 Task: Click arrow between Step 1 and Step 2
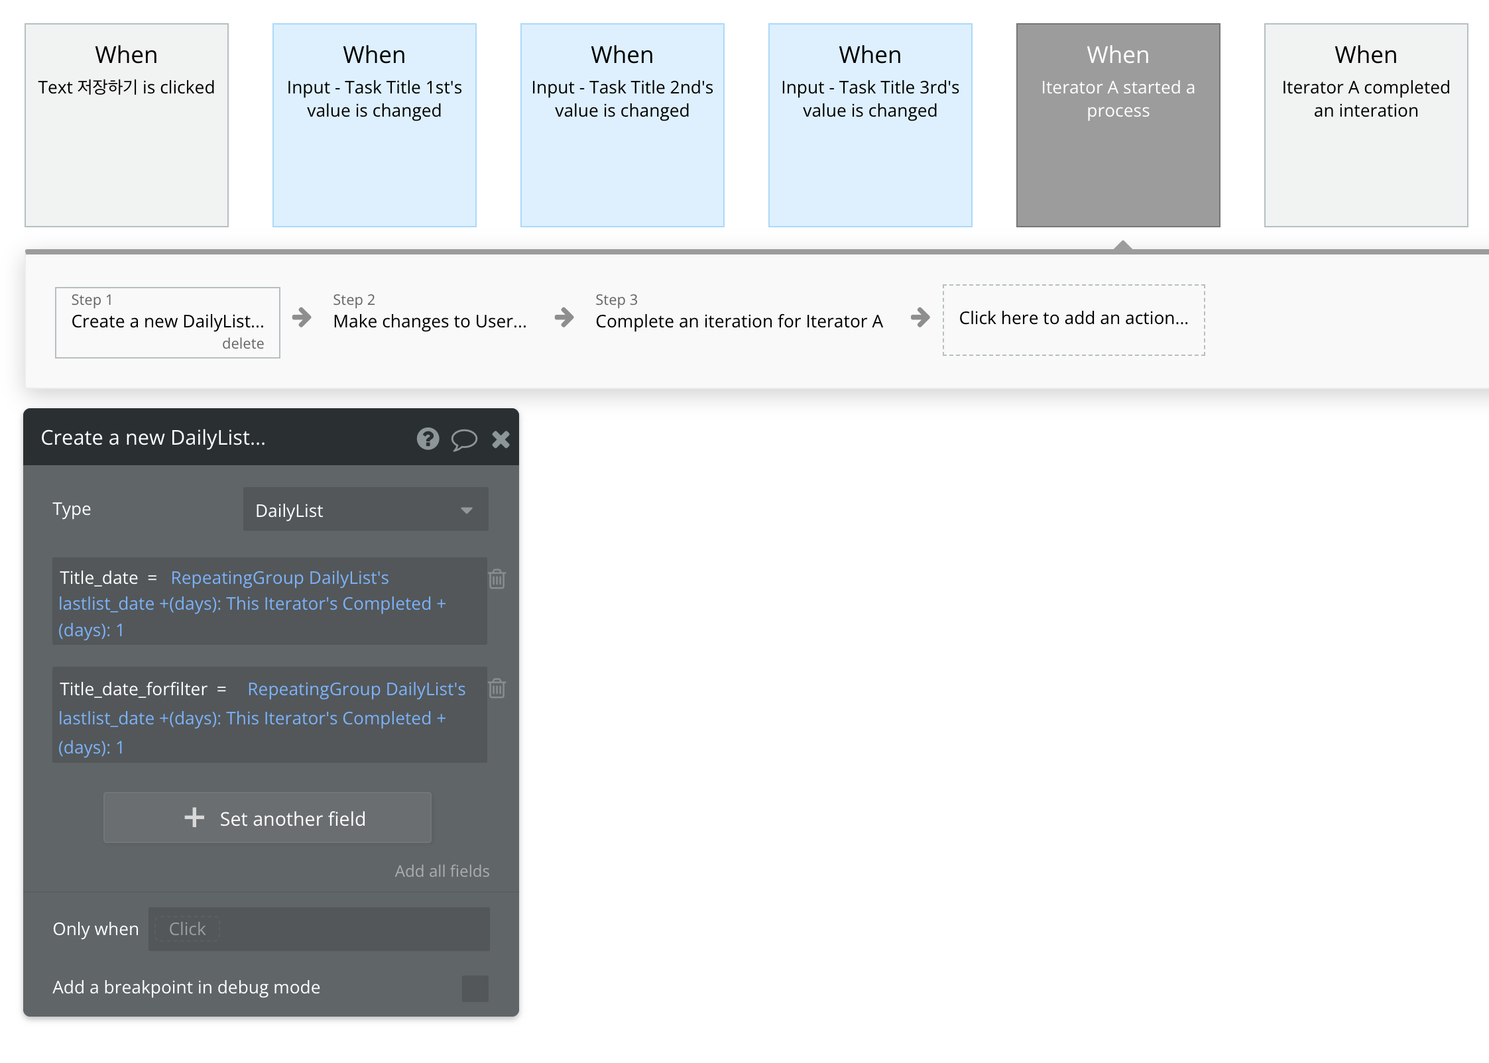[x=302, y=317]
